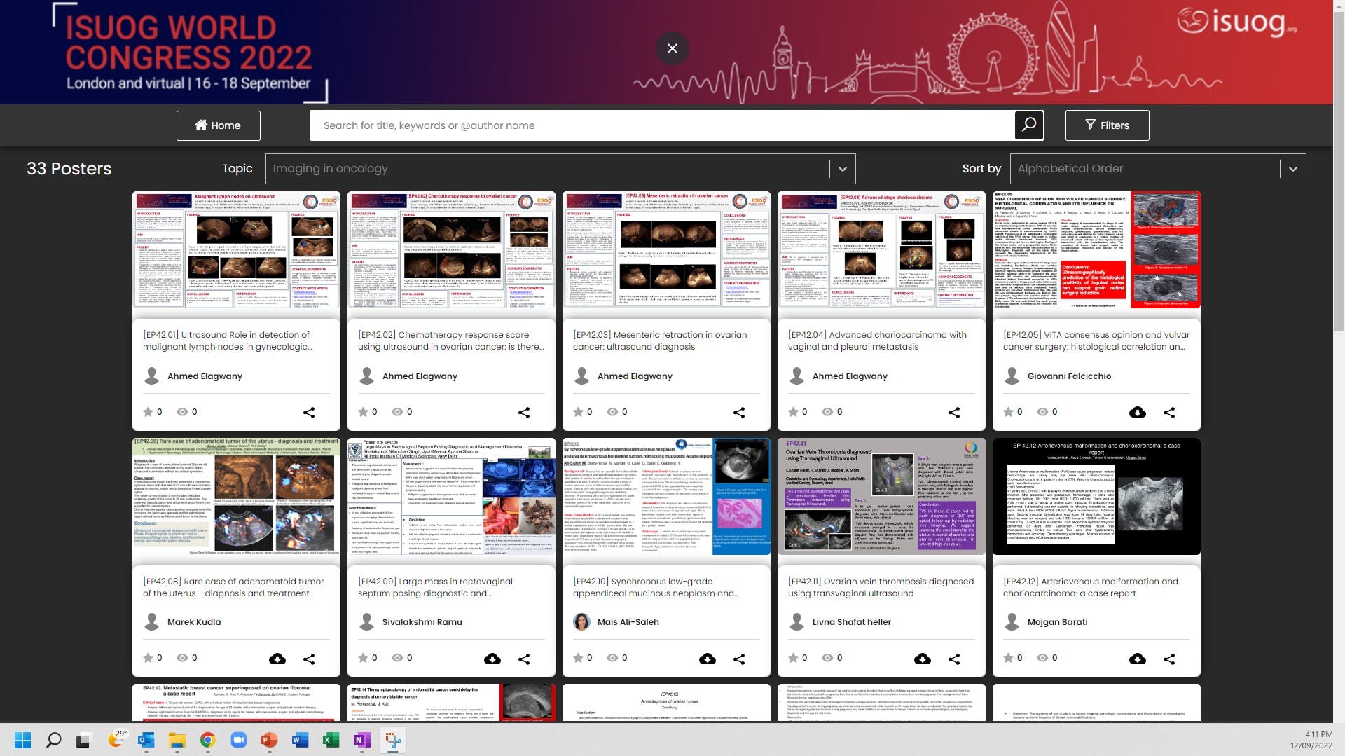Open Word from taskbar
This screenshot has height=756, width=1345.
(300, 740)
